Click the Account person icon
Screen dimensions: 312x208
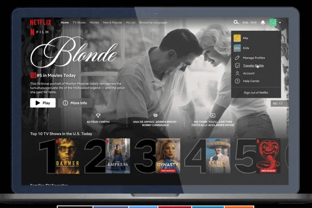coord(237,73)
